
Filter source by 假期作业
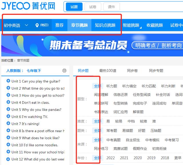pos(140,149)
